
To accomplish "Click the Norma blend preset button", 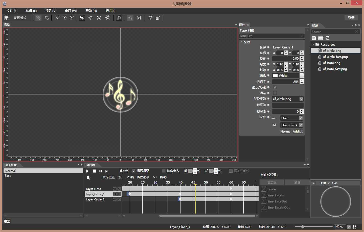I will pos(285,132).
